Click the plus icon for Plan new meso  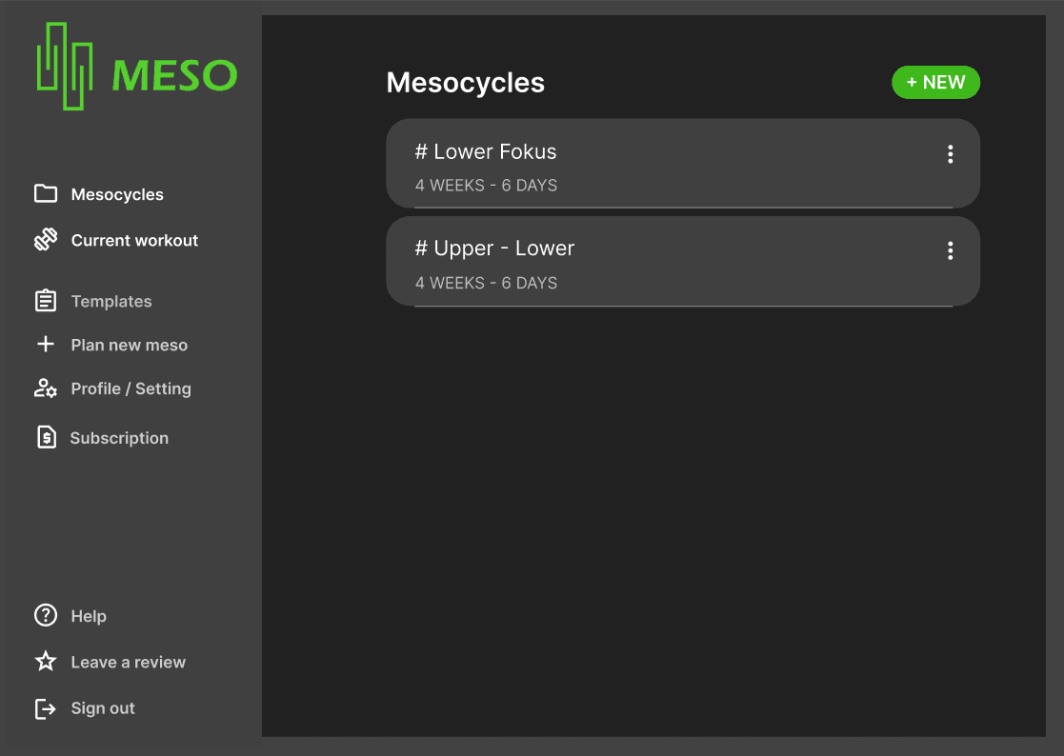[46, 345]
